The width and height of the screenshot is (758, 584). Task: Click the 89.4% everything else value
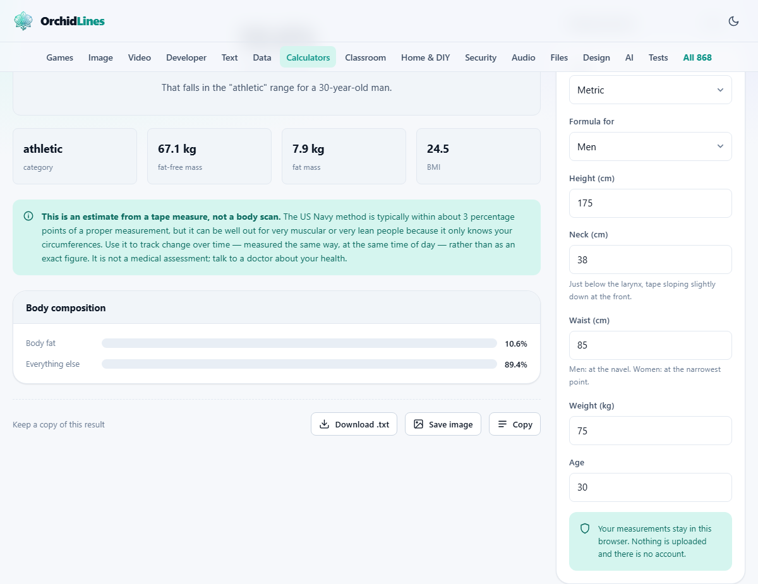tap(516, 364)
